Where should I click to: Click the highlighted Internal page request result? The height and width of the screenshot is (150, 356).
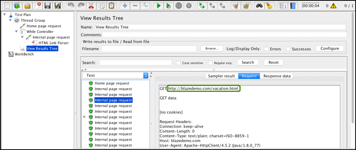pyautogui.click(x=113, y=100)
